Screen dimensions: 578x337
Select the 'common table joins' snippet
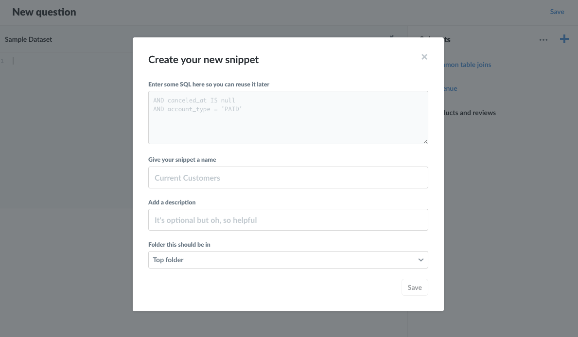coord(466,64)
